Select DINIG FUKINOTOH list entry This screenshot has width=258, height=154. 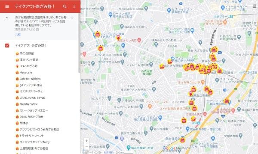click(31, 117)
